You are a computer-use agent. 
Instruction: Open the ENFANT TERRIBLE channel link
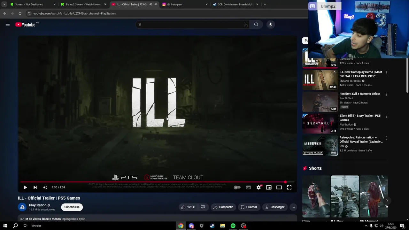[350, 81]
